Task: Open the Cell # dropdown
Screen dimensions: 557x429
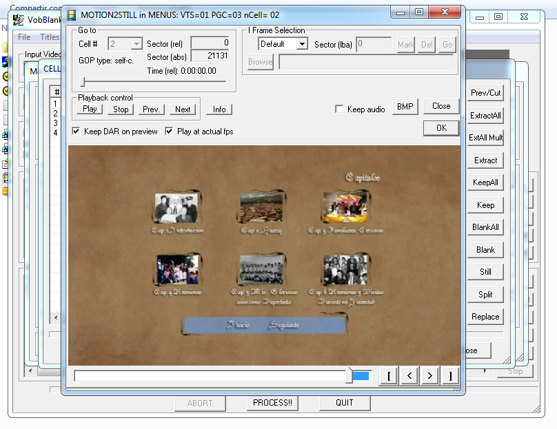Action: [136, 44]
